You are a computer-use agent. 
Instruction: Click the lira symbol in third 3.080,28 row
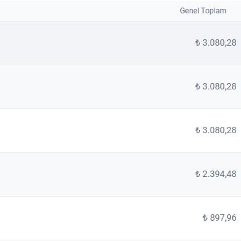197,130
